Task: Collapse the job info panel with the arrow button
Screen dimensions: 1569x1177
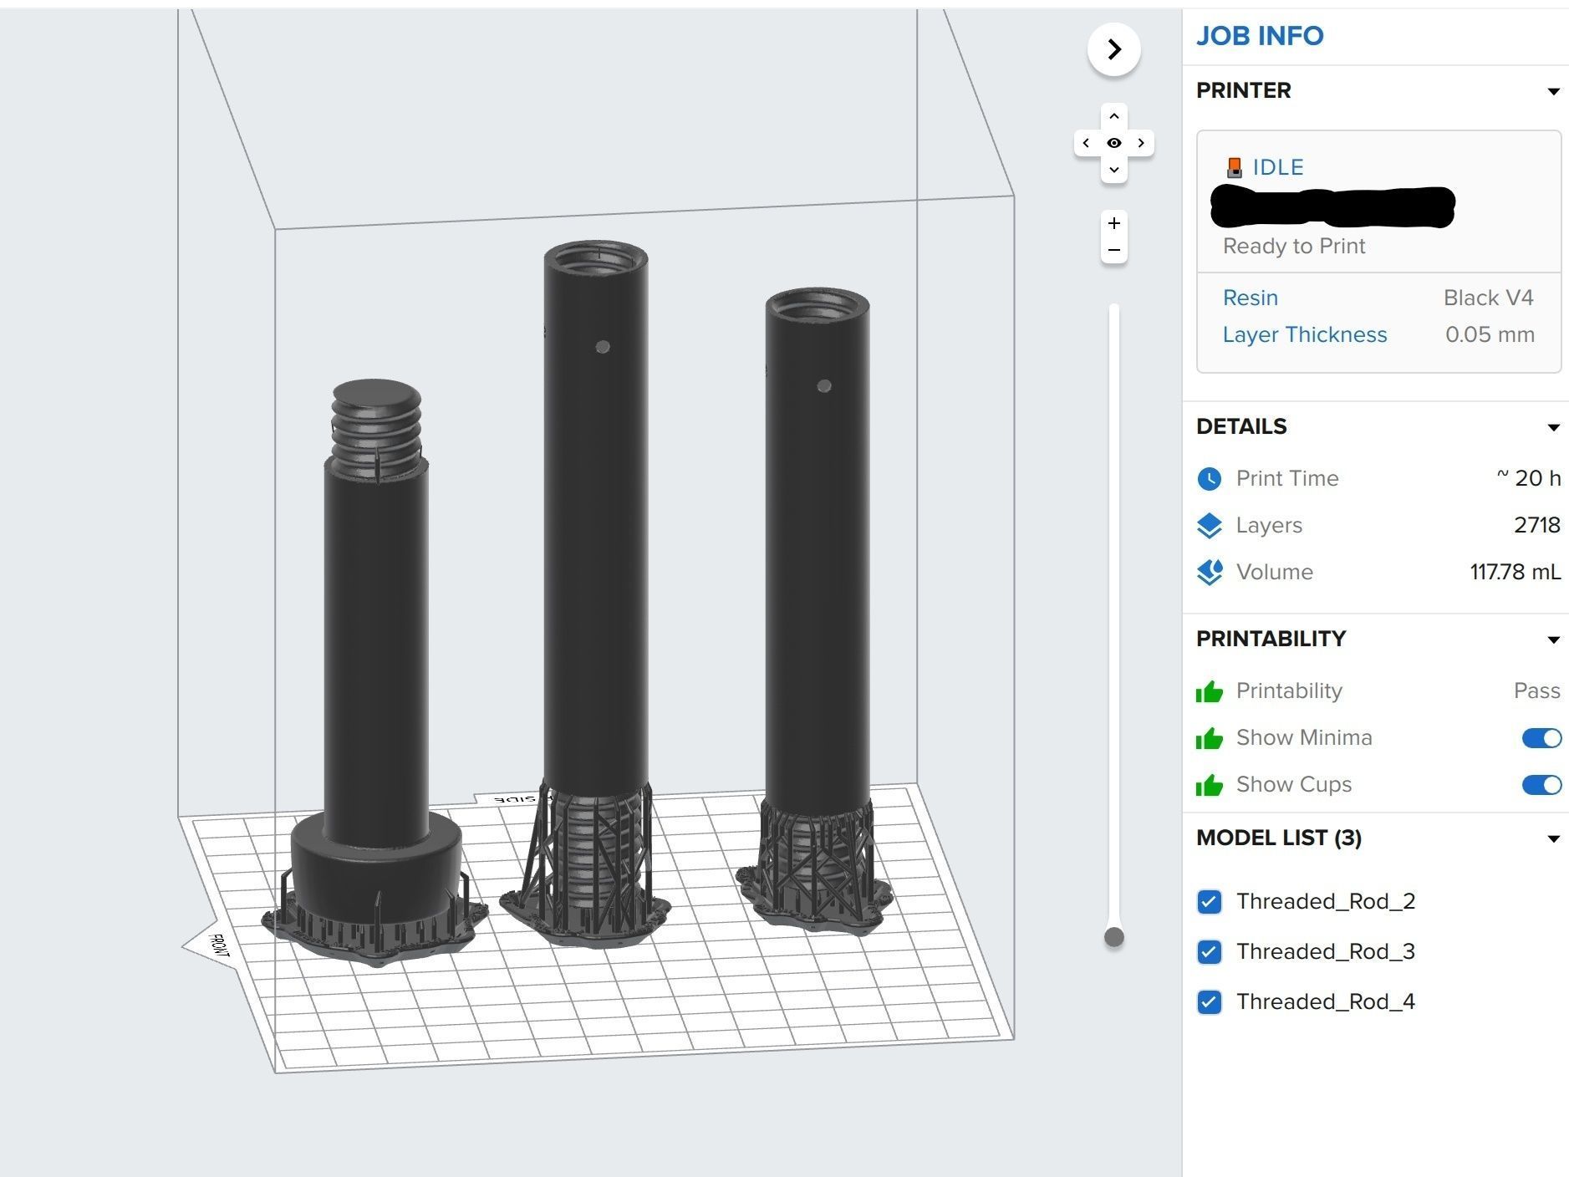Action: coord(1113,49)
